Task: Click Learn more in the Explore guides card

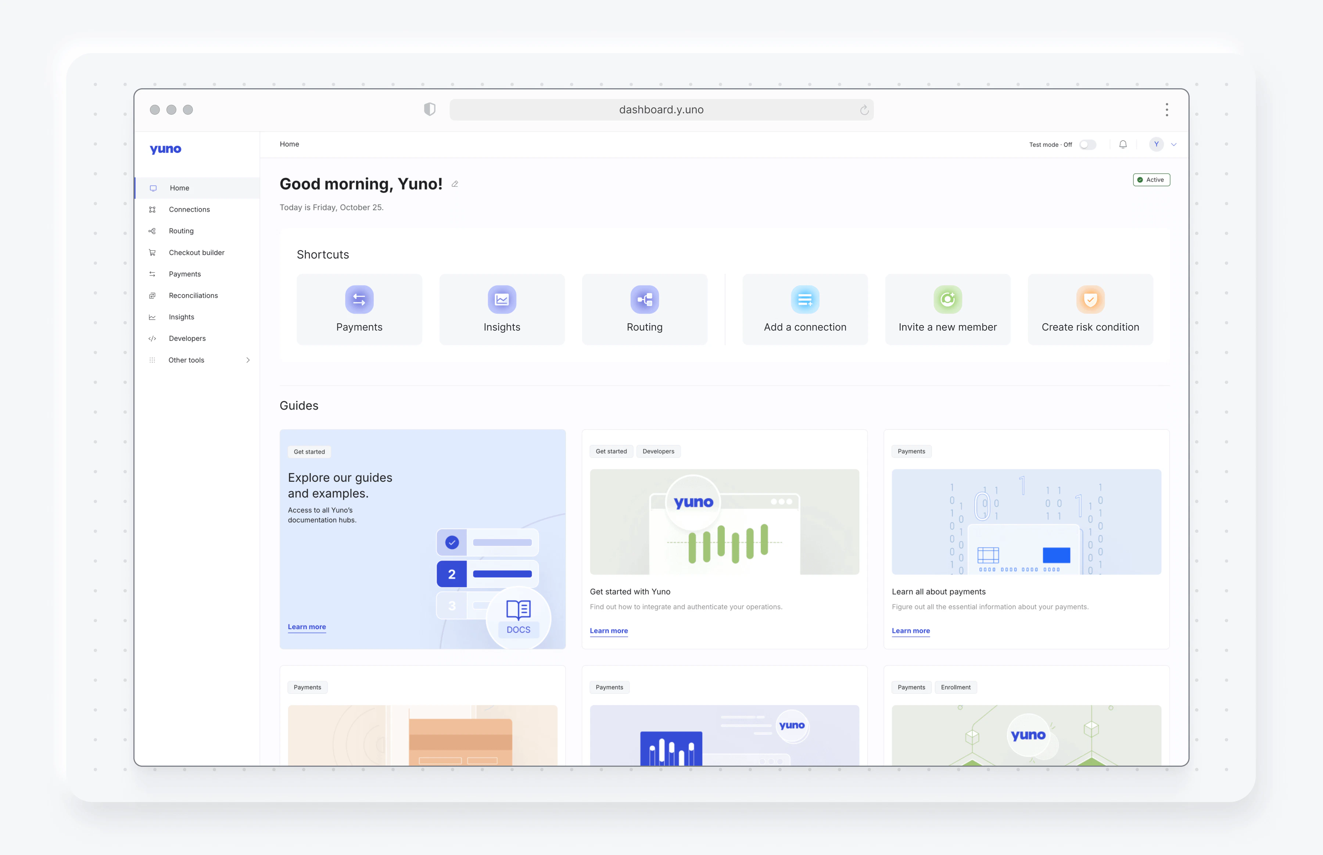Action: click(x=306, y=627)
